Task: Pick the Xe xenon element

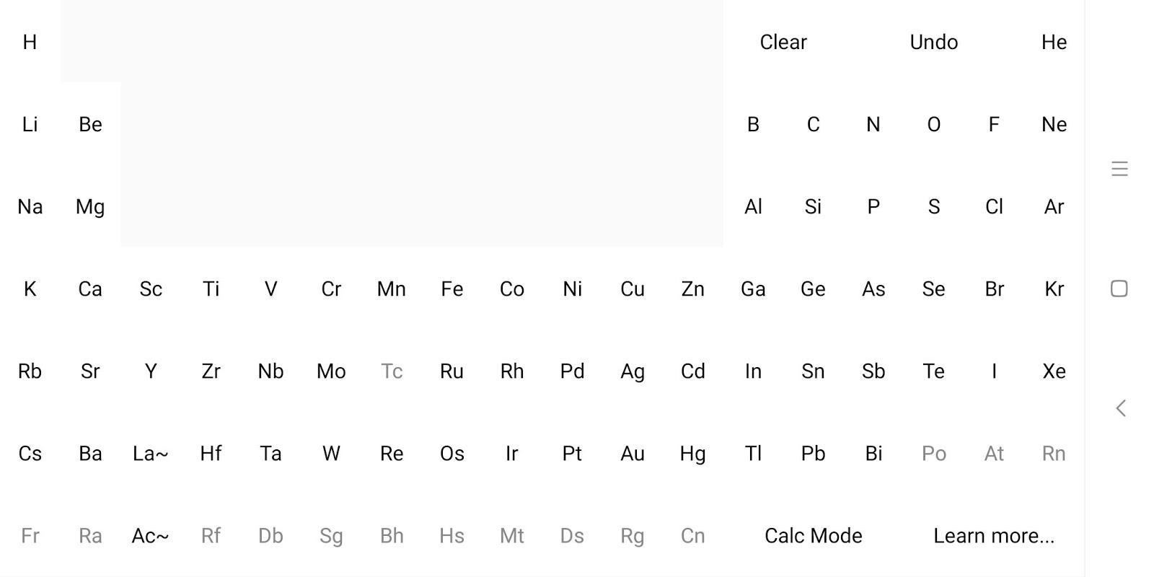Action: click(1054, 371)
